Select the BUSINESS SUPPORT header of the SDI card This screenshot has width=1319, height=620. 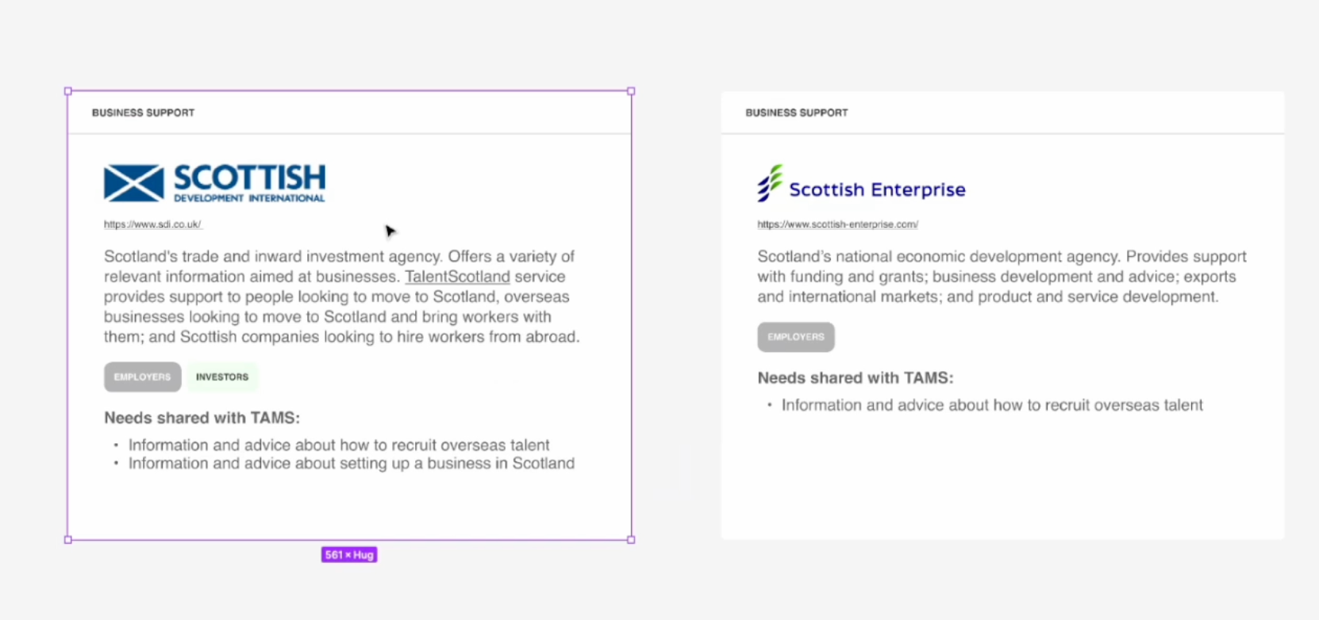(143, 113)
